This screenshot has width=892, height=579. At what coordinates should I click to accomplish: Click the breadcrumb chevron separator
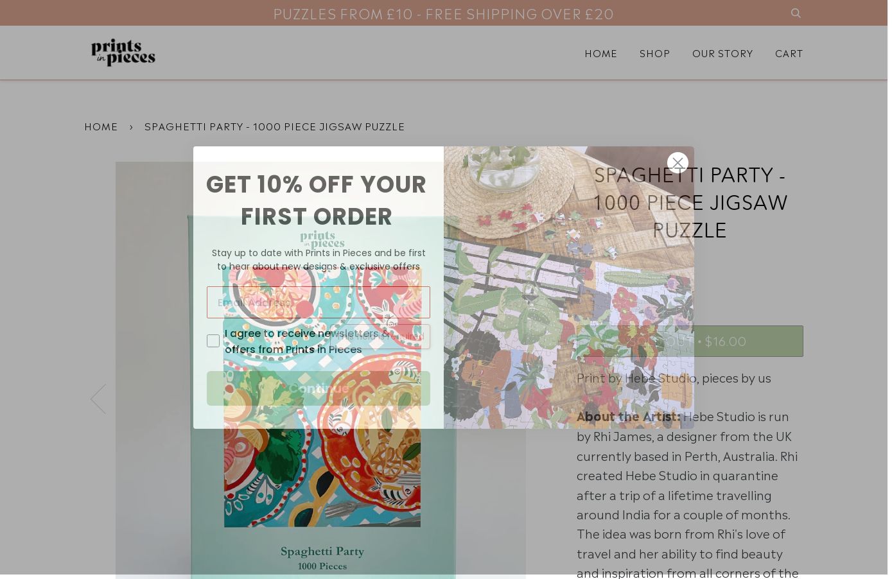[132, 126]
